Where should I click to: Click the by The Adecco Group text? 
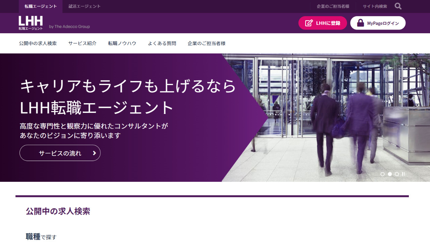70,27
